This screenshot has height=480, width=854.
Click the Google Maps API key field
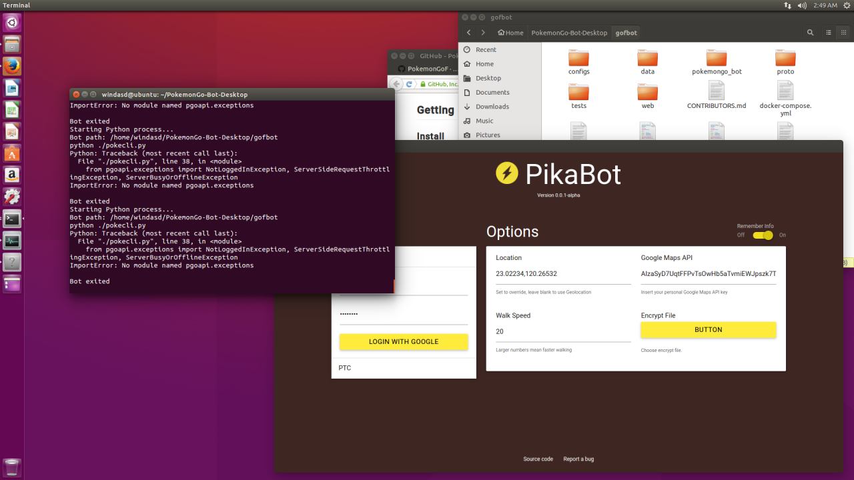tap(708, 274)
